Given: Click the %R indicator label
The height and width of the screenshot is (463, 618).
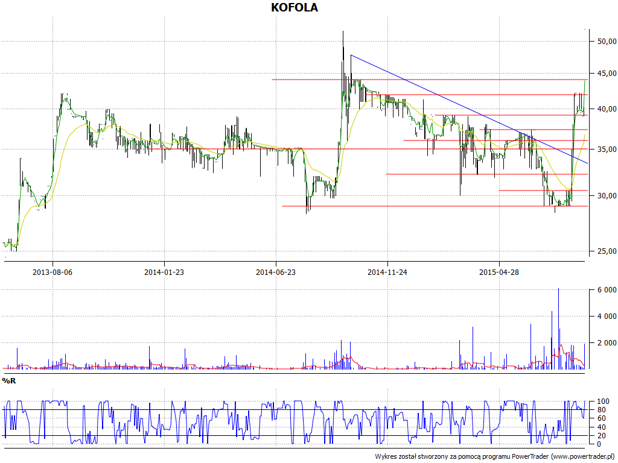Looking at the screenshot, I should (8, 381).
